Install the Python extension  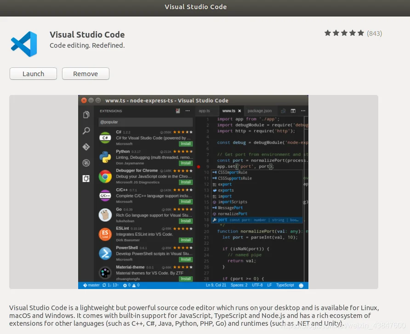[x=186, y=163]
